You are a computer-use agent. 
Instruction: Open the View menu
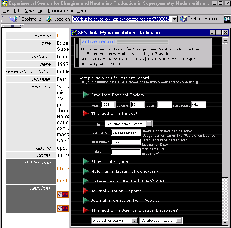[x=29, y=10]
